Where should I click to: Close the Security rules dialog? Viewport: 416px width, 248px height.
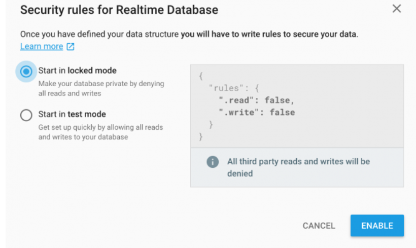pos(397,9)
